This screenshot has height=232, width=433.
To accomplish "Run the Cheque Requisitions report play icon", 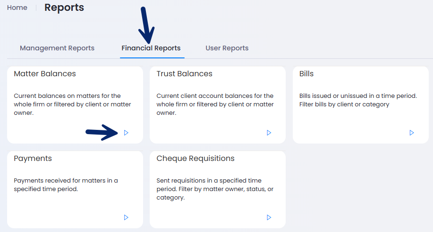I will coord(269,217).
